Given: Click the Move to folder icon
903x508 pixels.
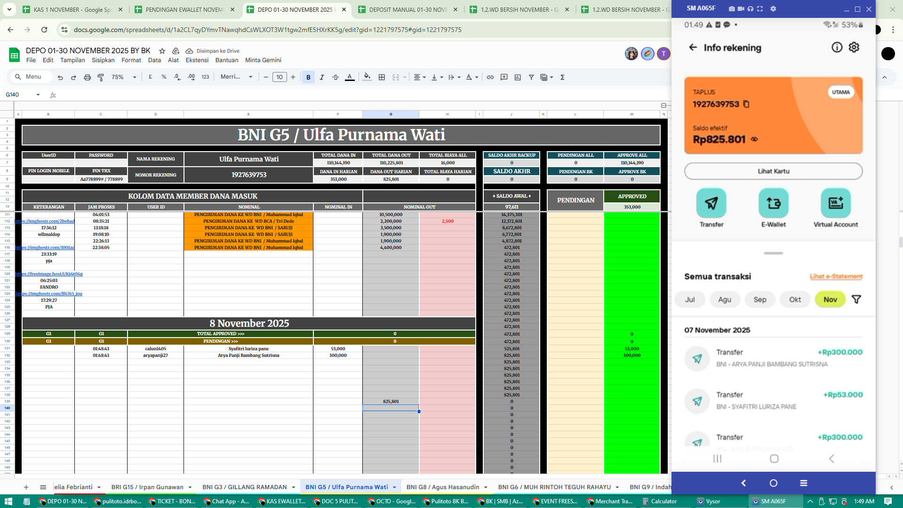Looking at the screenshot, I should (x=176, y=51).
